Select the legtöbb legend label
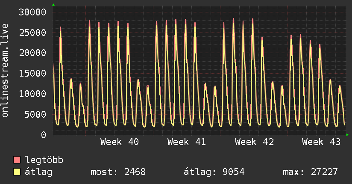 click(x=44, y=160)
